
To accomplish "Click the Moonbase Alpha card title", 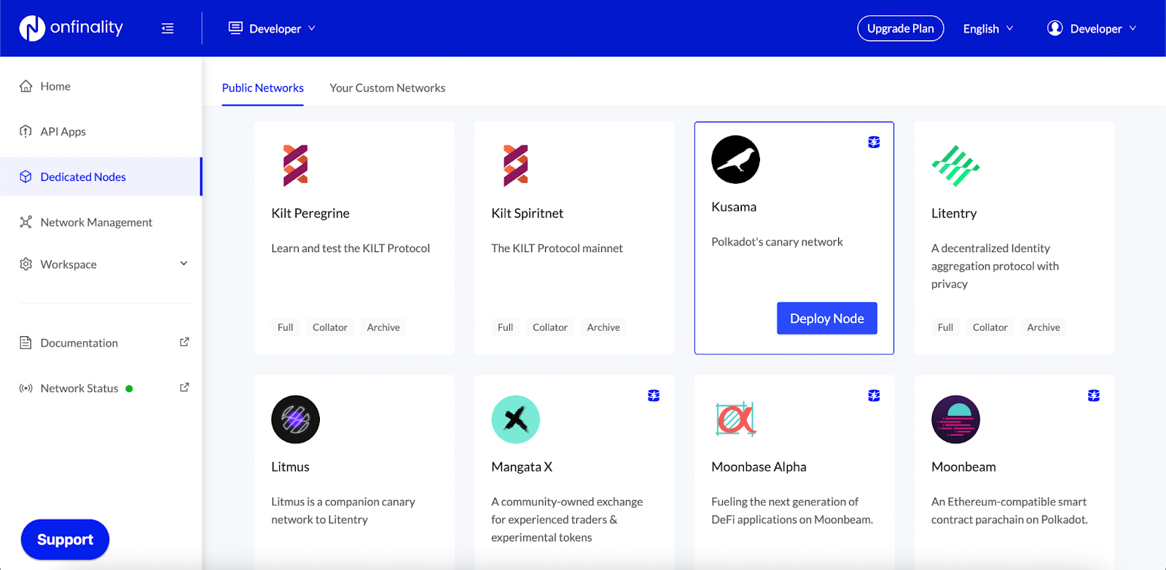I will click(759, 466).
